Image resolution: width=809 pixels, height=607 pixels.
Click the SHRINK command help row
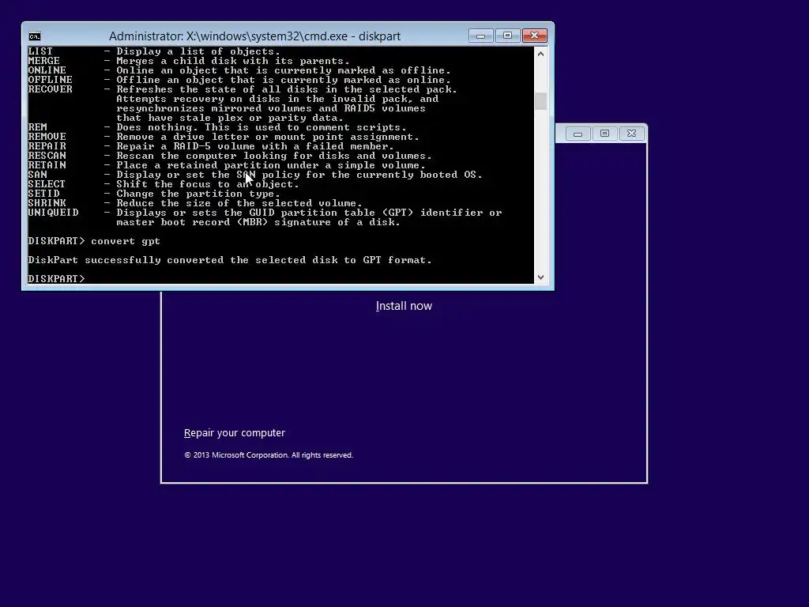point(195,203)
